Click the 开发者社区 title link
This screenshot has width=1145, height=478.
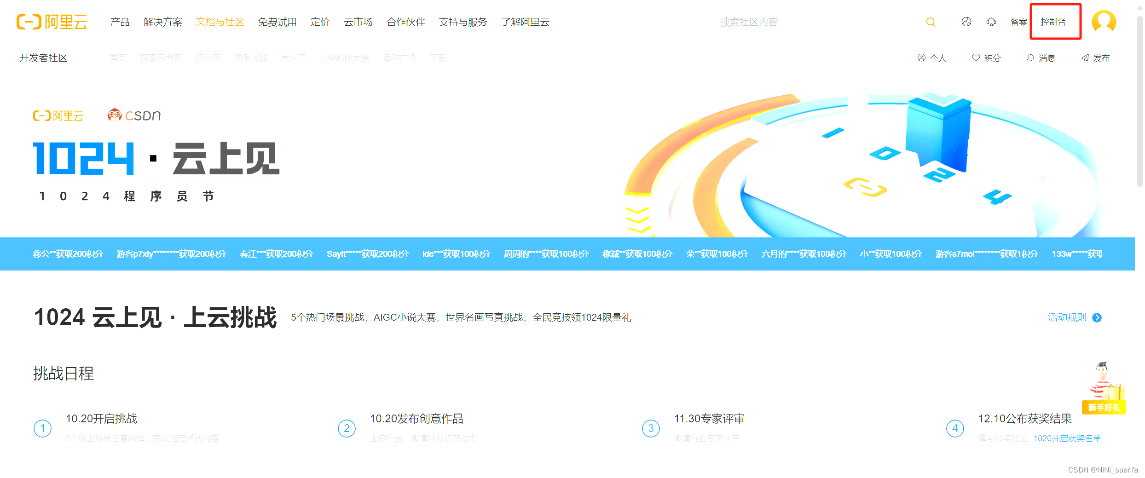click(43, 58)
